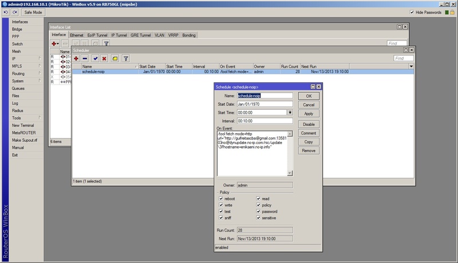Toggle the reboot policy checkbox

click(220, 198)
